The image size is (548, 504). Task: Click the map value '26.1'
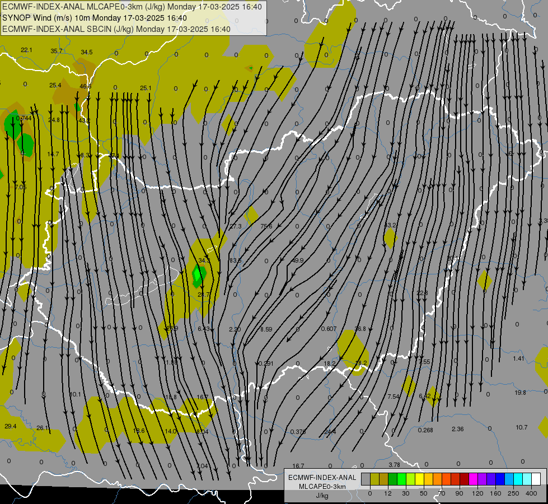click(x=43, y=428)
